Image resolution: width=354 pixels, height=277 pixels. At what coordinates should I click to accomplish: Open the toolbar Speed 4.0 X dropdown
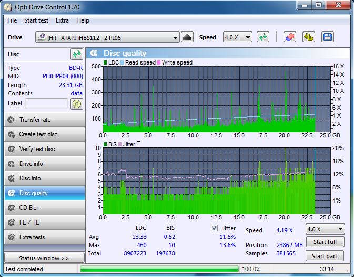[238, 37]
